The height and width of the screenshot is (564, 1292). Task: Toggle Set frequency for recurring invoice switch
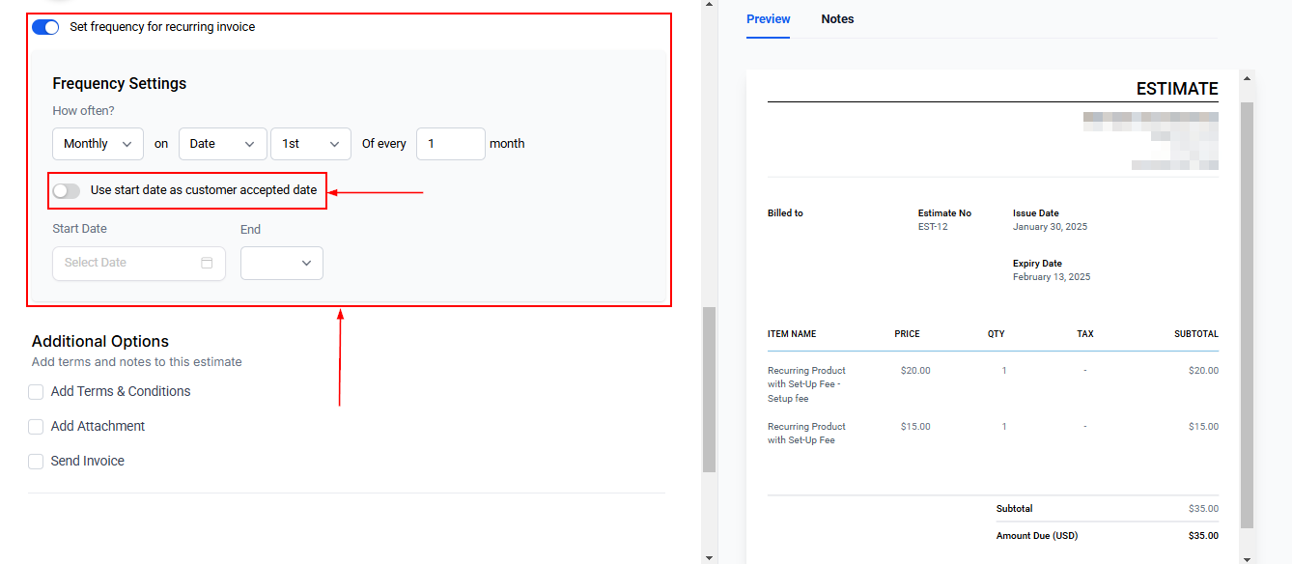[x=45, y=27]
